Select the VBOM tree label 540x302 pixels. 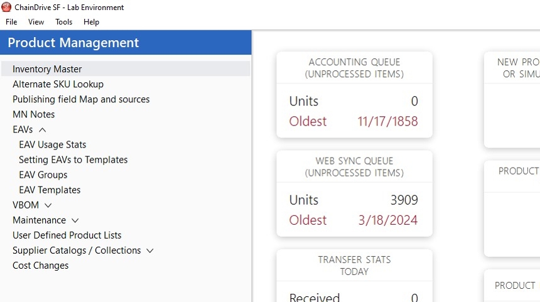pos(26,205)
